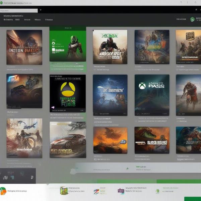Click the green link text in notification banner
Viewport: 201px width, 201px height.
click(x=141, y=167)
